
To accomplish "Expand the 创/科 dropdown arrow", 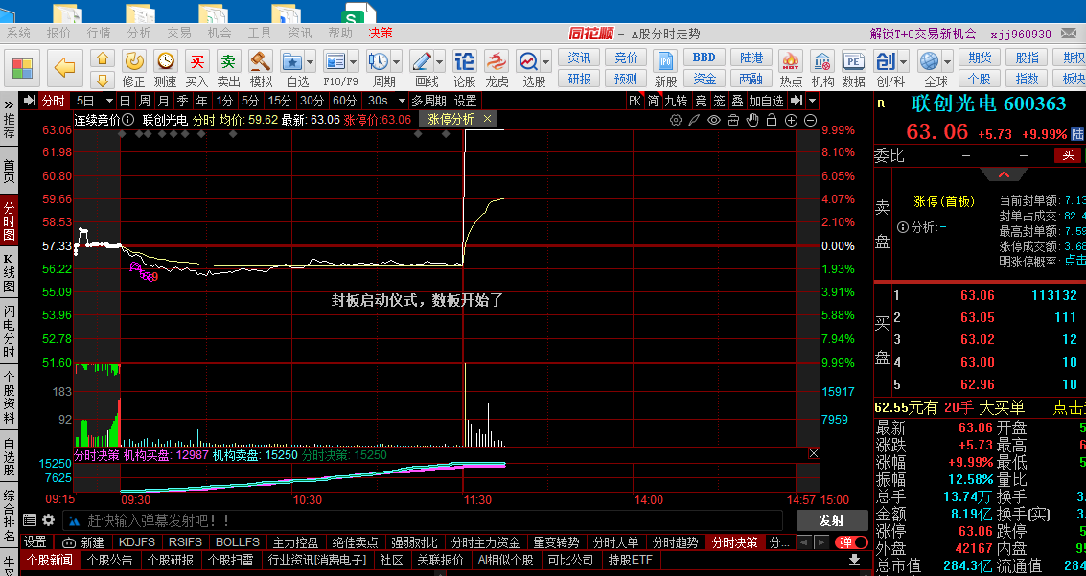I will [x=903, y=61].
